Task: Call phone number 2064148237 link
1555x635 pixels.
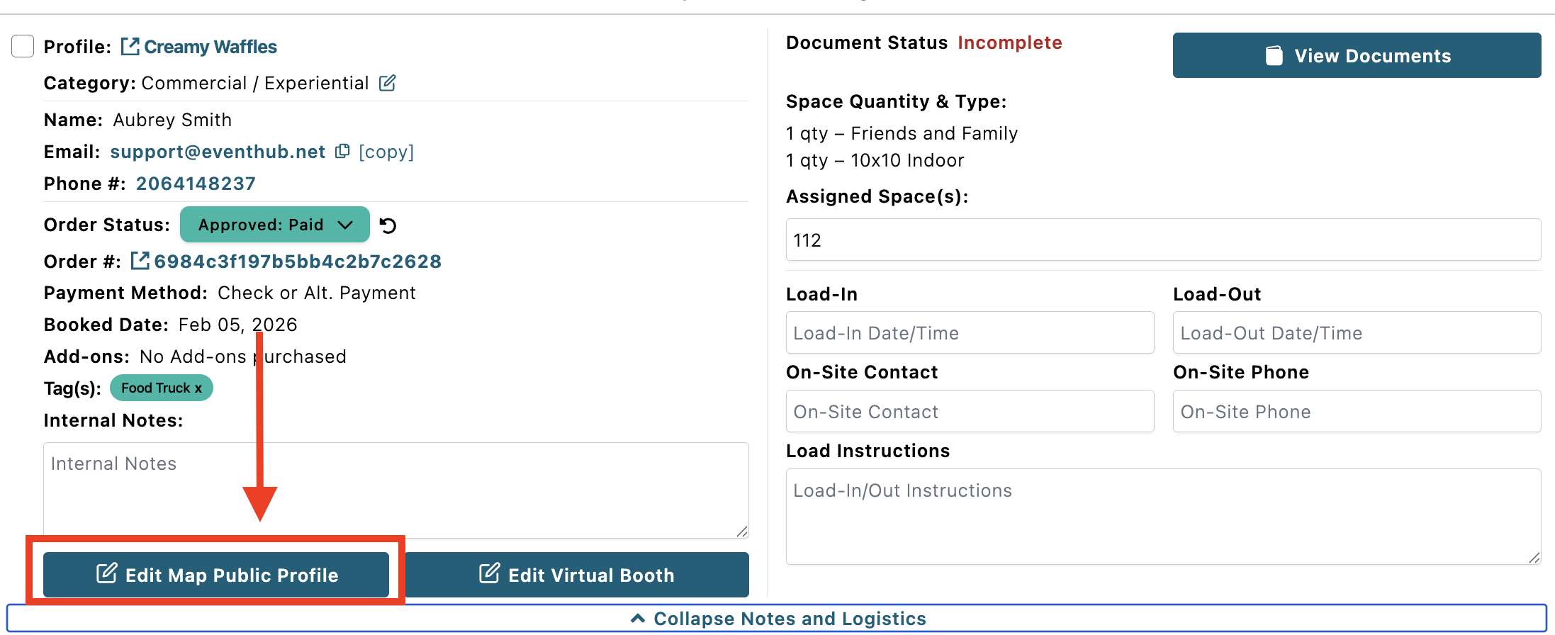Action: pos(196,184)
